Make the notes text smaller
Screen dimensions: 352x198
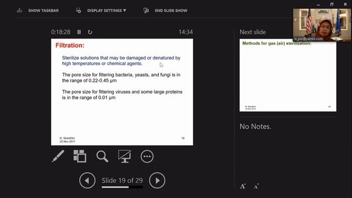coord(256,186)
